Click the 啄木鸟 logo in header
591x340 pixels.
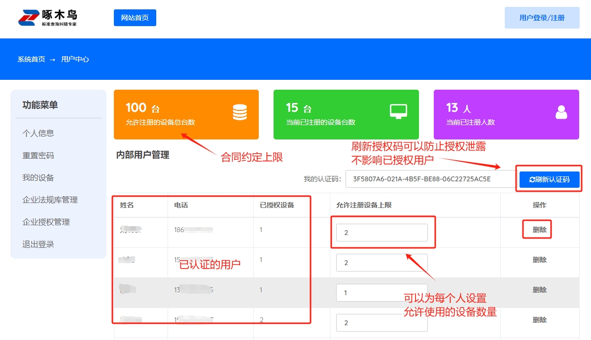click(x=48, y=18)
